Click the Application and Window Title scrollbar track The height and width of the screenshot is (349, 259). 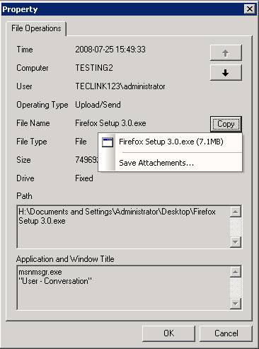235,287
